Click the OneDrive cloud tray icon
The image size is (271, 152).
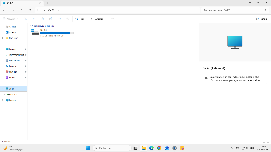tap(237, 148)
